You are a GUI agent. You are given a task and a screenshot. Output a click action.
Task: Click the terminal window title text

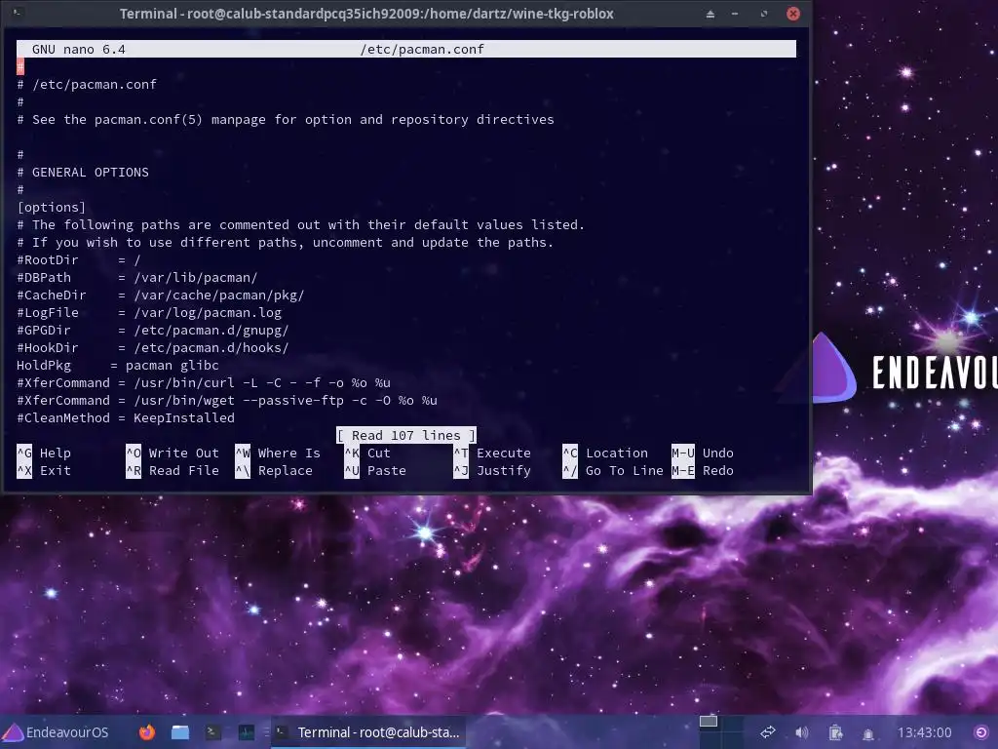click(366, 14)
